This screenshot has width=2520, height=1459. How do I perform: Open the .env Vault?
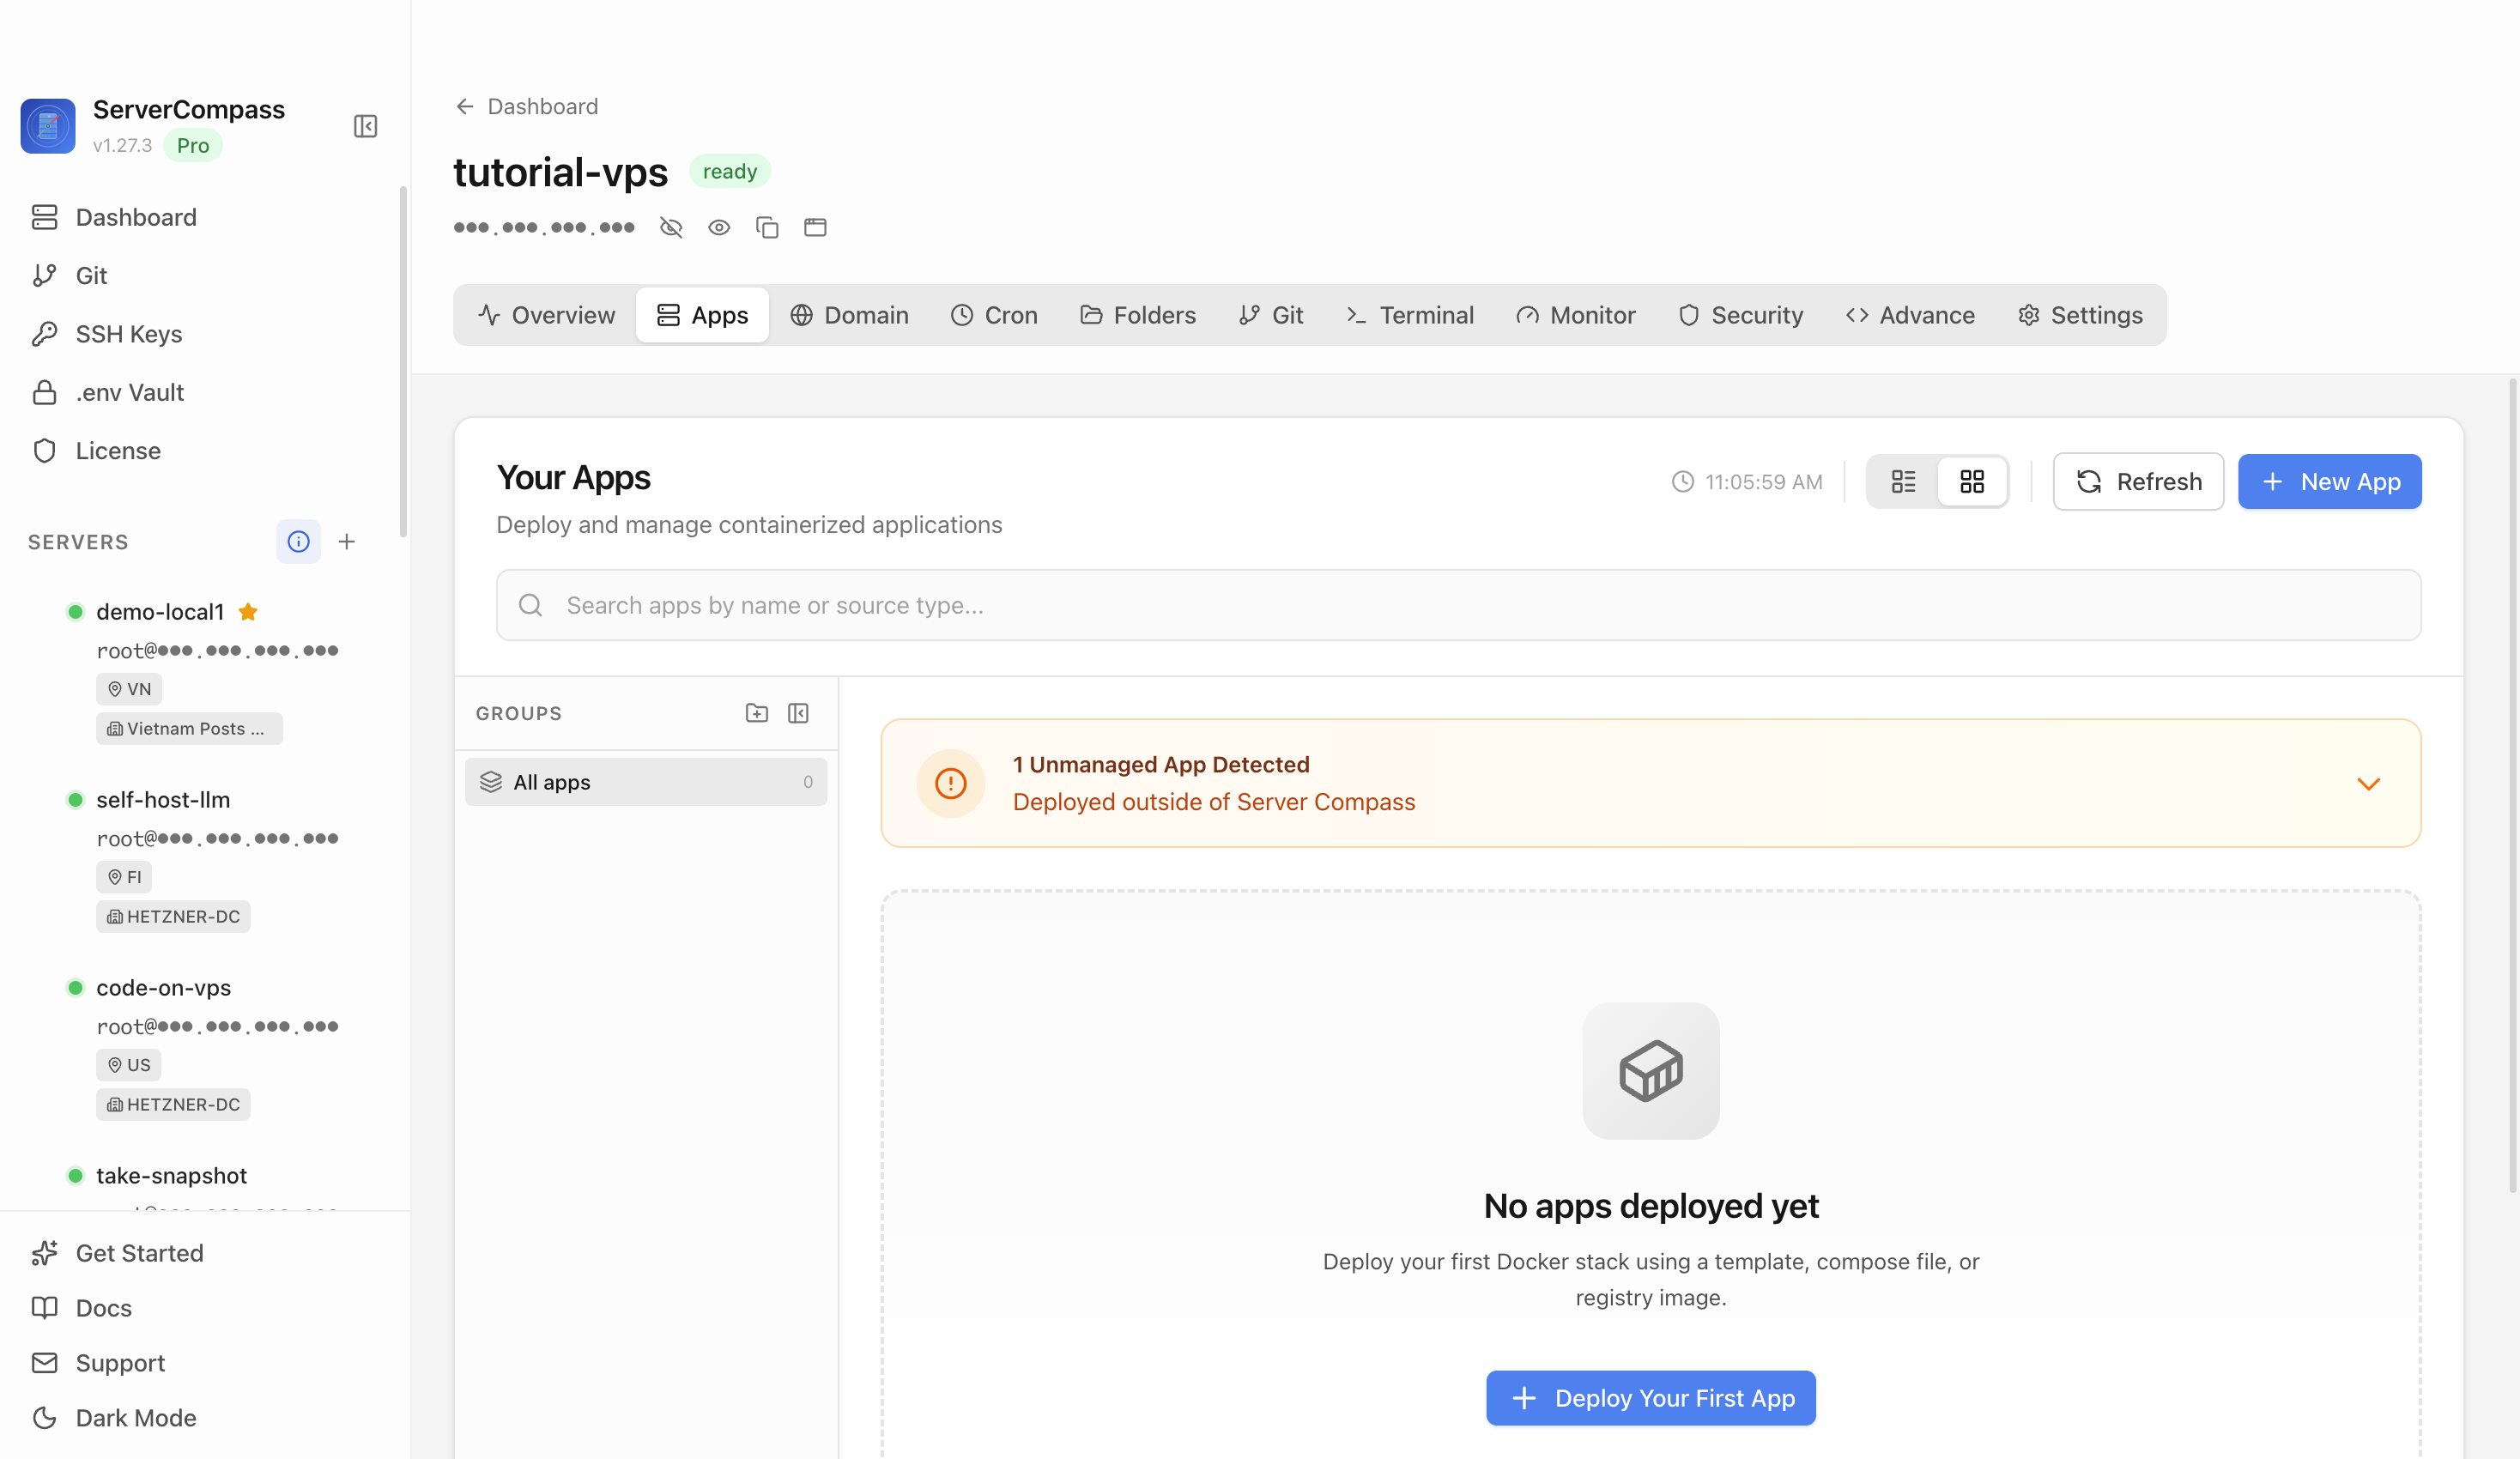coord(108,392)
